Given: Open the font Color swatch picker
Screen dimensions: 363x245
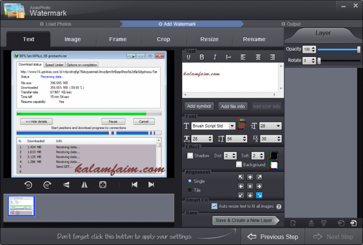Looking at the screenshot, I should pyautogui.click(x=241, y=126).
